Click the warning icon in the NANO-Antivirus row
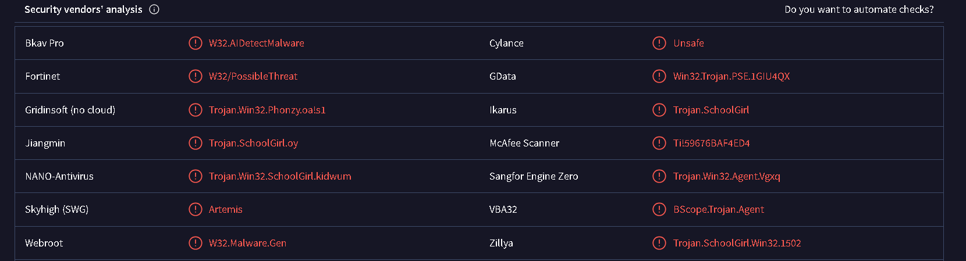The height and width of the screenshot is (261, 966). tap(196, 176)
